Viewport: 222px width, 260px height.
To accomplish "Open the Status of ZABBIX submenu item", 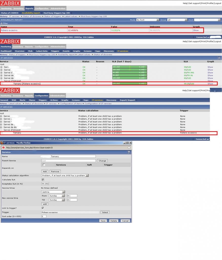I will 10,13.
